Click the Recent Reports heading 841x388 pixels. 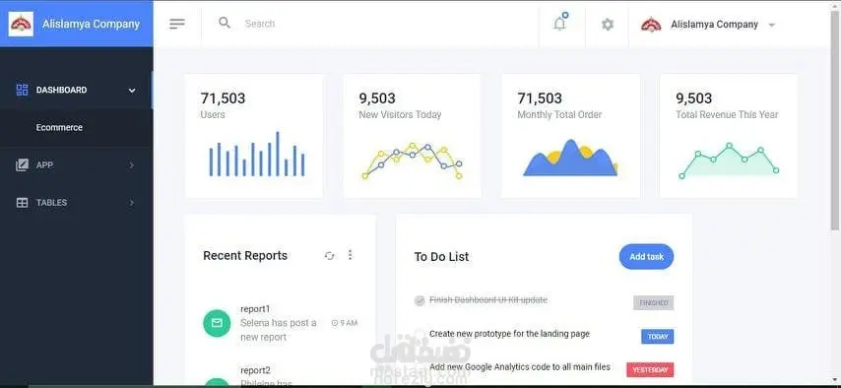coord(245,255)
